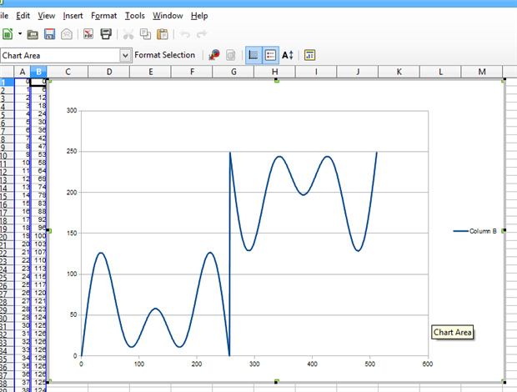Click the Scale Text icon

point(288,55)
